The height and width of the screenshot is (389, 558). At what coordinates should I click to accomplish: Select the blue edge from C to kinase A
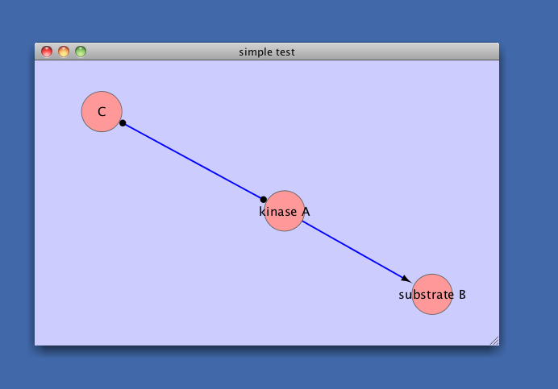[x=194, y=161]
